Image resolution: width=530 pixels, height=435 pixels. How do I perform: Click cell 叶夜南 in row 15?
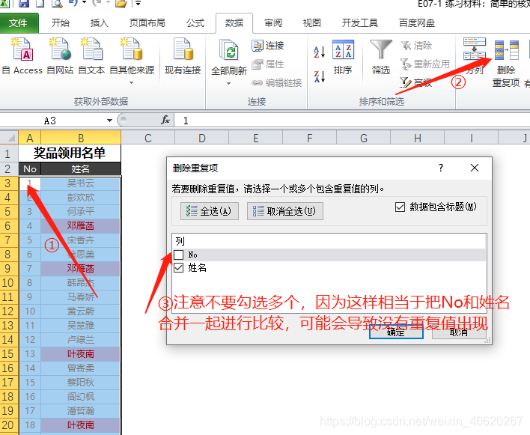click(x=80, y=354)
